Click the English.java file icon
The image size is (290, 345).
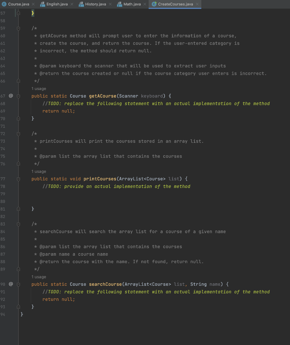pos(42,4)
